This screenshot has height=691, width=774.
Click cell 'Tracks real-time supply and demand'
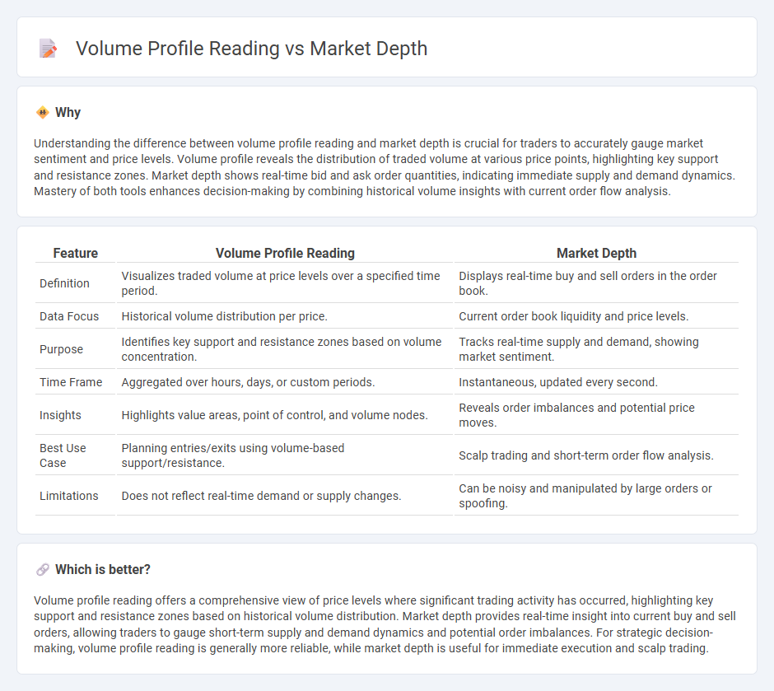point(596,349)
